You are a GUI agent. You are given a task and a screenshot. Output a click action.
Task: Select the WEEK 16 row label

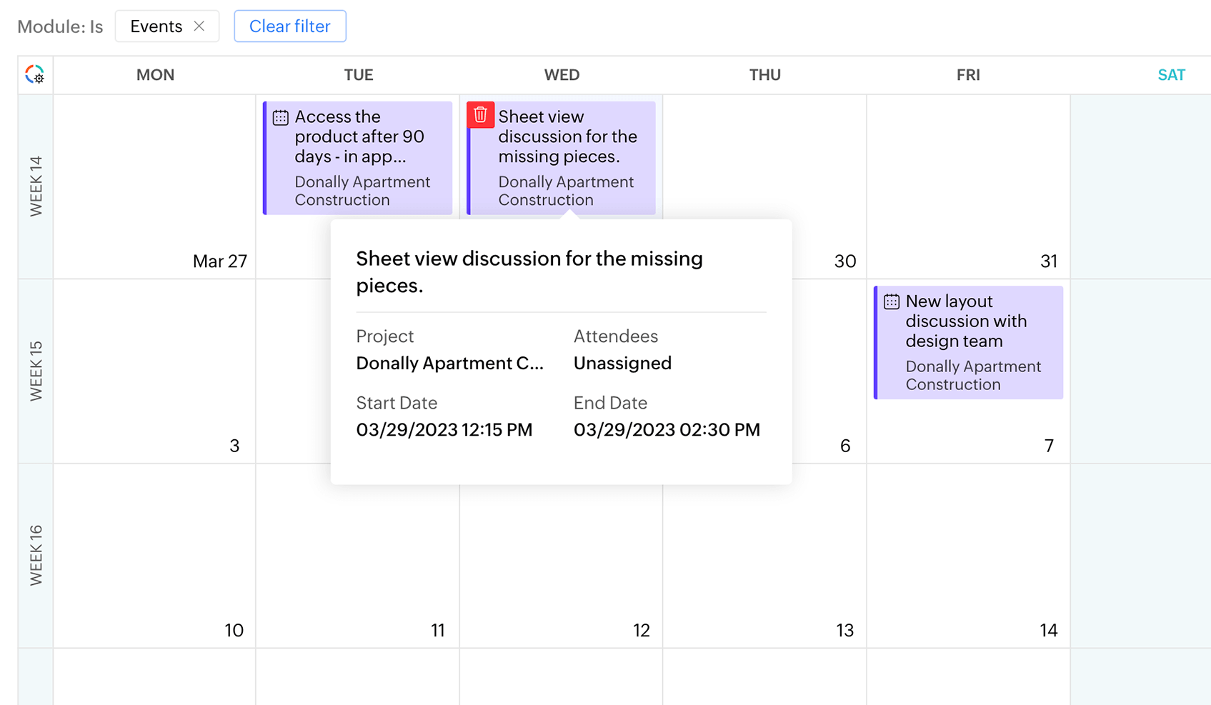36,555
